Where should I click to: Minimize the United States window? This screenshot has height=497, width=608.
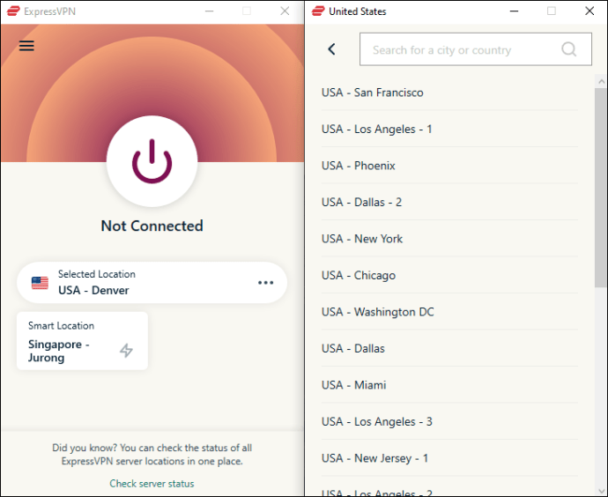pyautogui.click(x=515, y=11)
